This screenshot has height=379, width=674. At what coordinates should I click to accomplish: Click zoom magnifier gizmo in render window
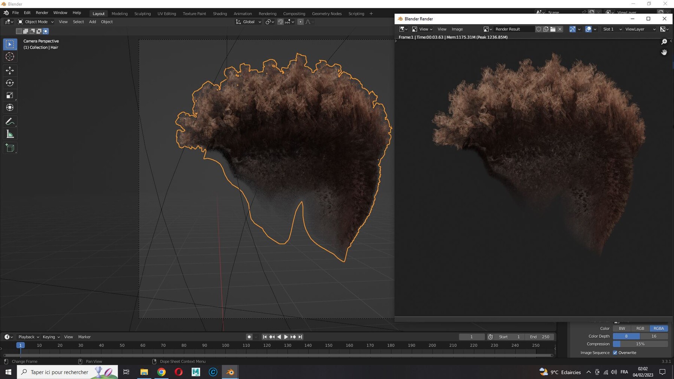pyautogui.click(x=664, y=42)
